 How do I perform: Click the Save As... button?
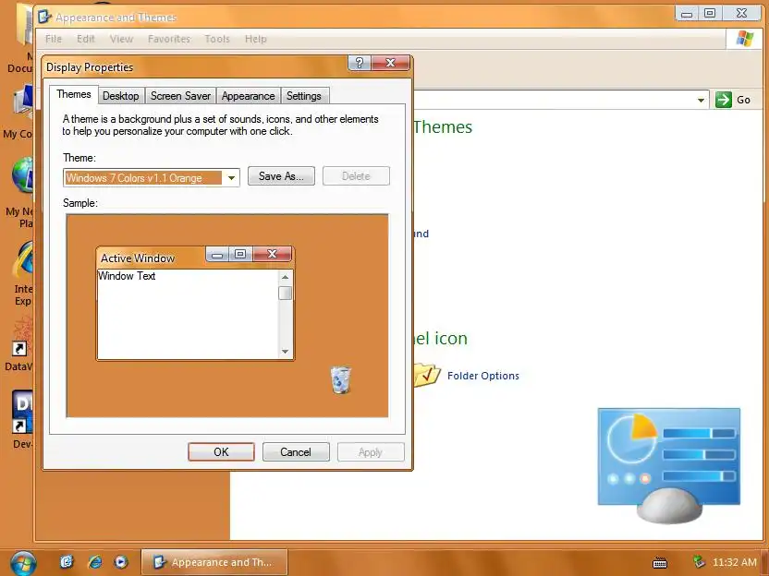281,175
